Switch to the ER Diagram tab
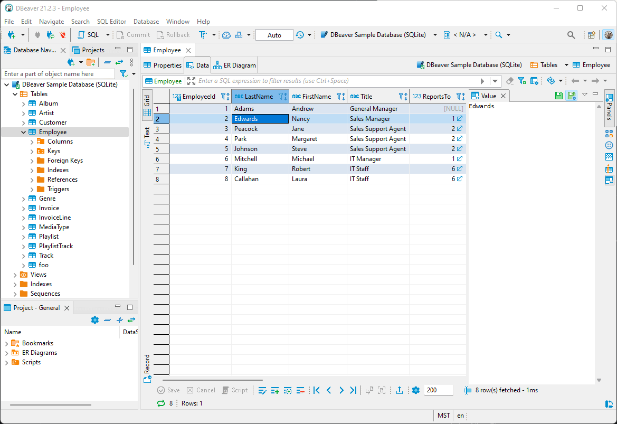Screen dimensions: 617x424 tap(235, 65)
